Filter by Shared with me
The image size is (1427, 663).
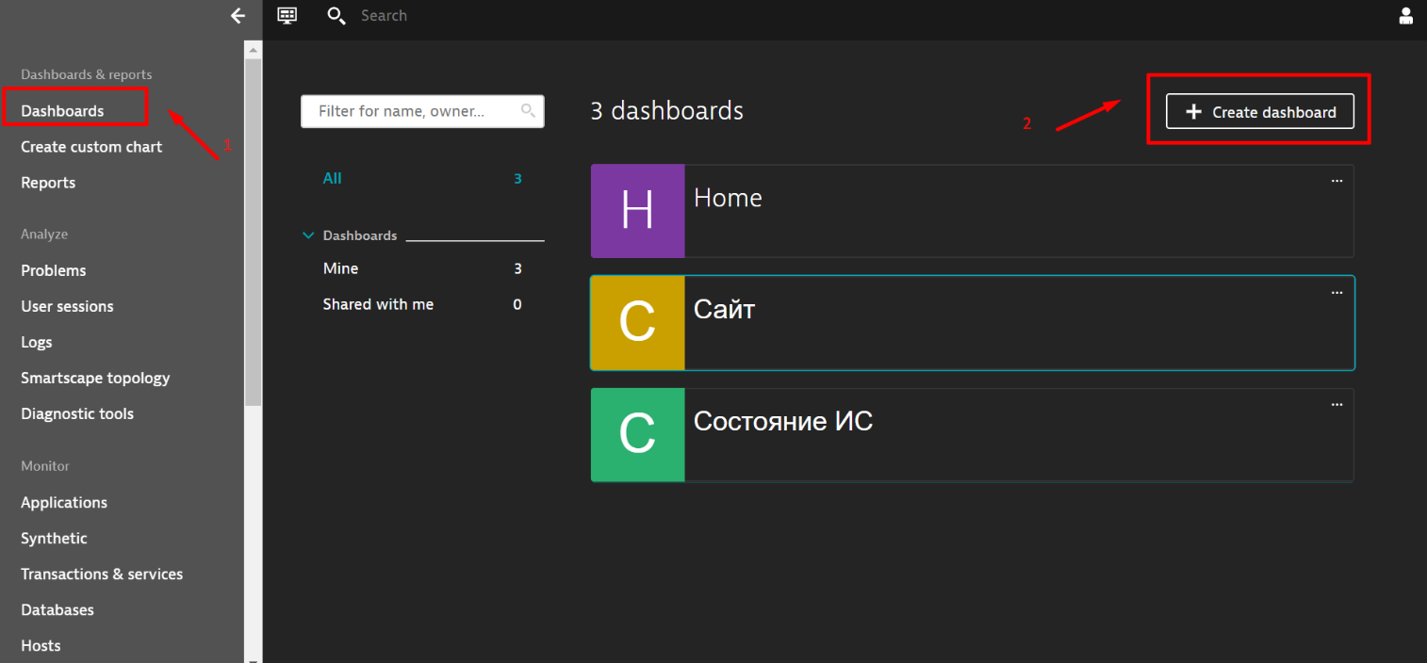click(x=378, y=305)
